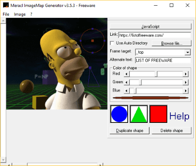Open the Image menu
The width and height of the screenshot is (196, 166).
(20, 14)
